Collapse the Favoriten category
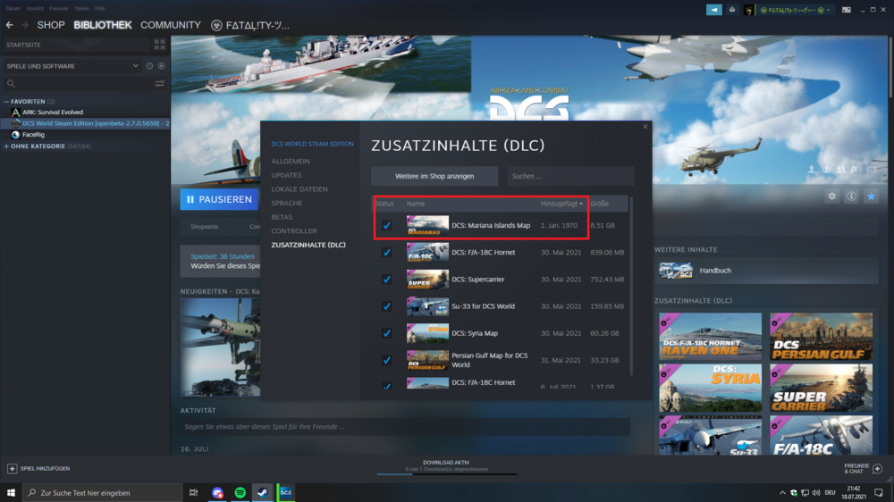The width and height of the screenshot is (894, 502). click(x=7, y=102)
